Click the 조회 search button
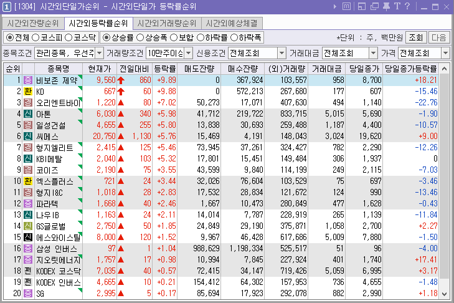The image size is (454, 303). pos(416,37)
